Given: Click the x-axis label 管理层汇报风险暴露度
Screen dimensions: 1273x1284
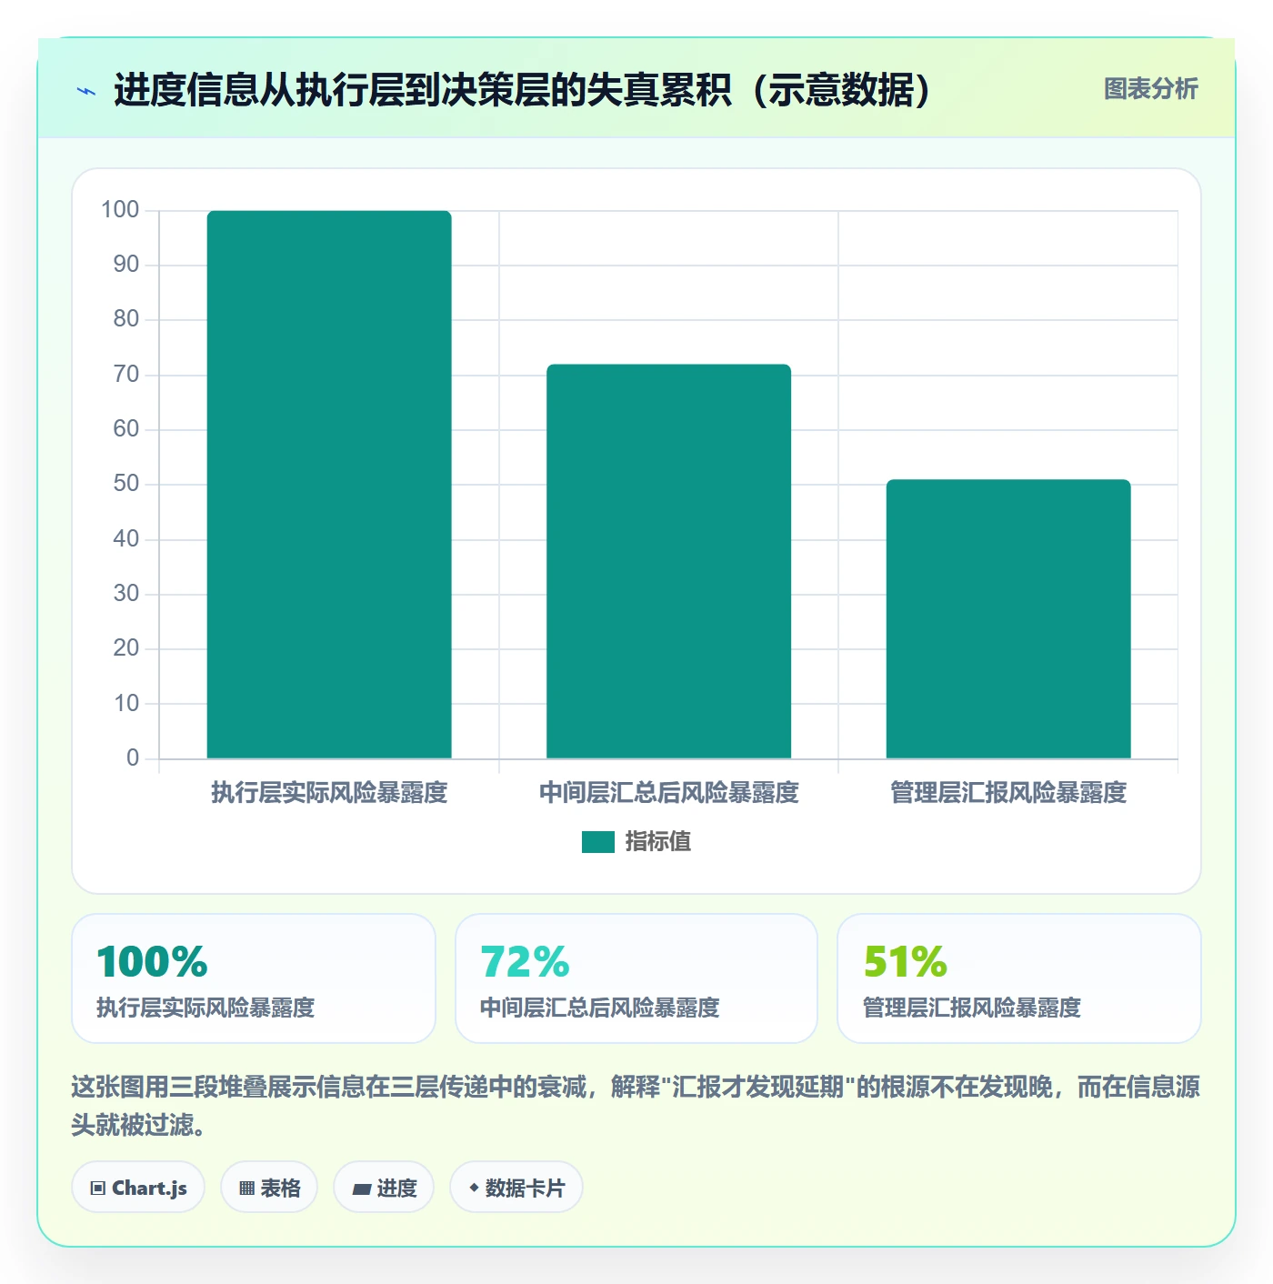Looking at the screenshot, I should [1008, 793].
